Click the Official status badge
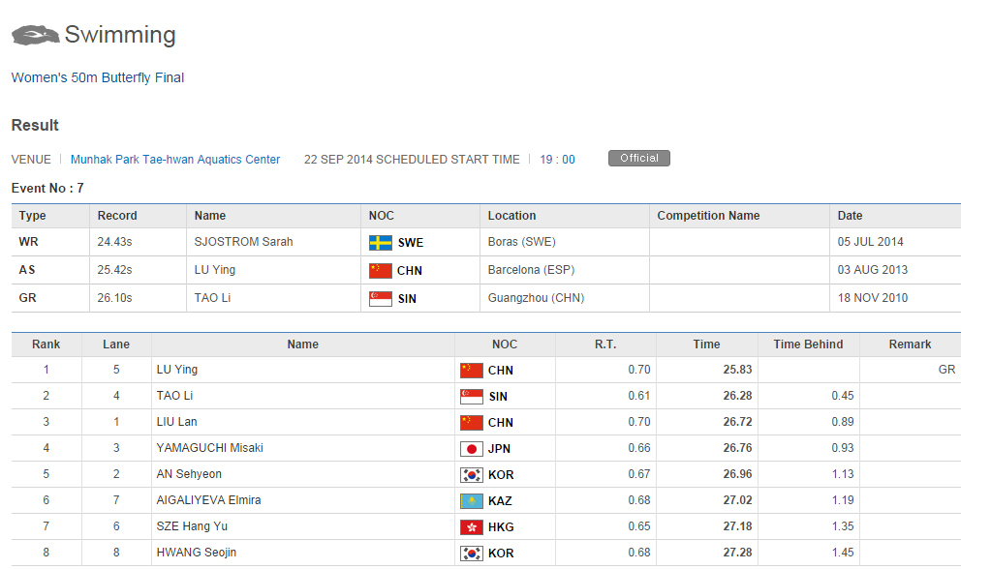Screen dimensions: 991x569 coord(639,158)
